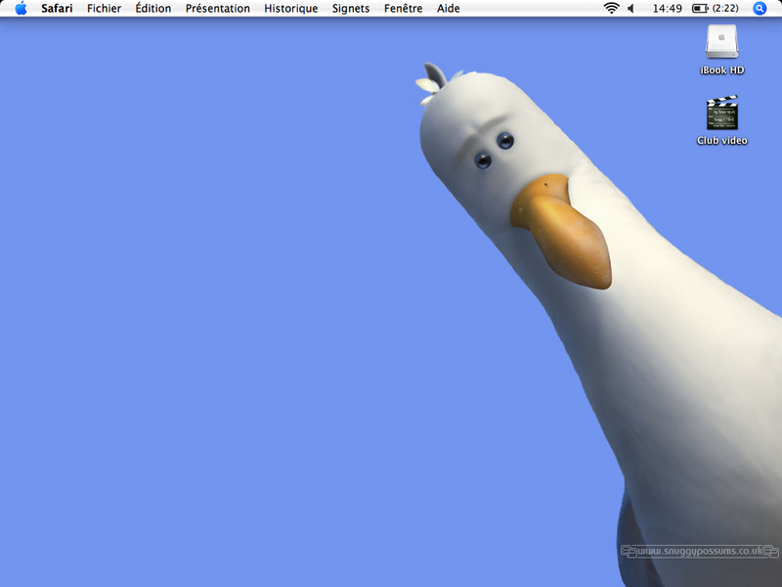This screenshot has width=782, height=587.
Task: Click the 14:49 menu bar clock
Action: point(667,9)
